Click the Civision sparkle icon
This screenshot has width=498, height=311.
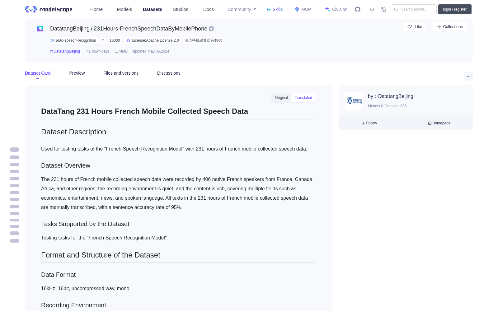(327, 9)
